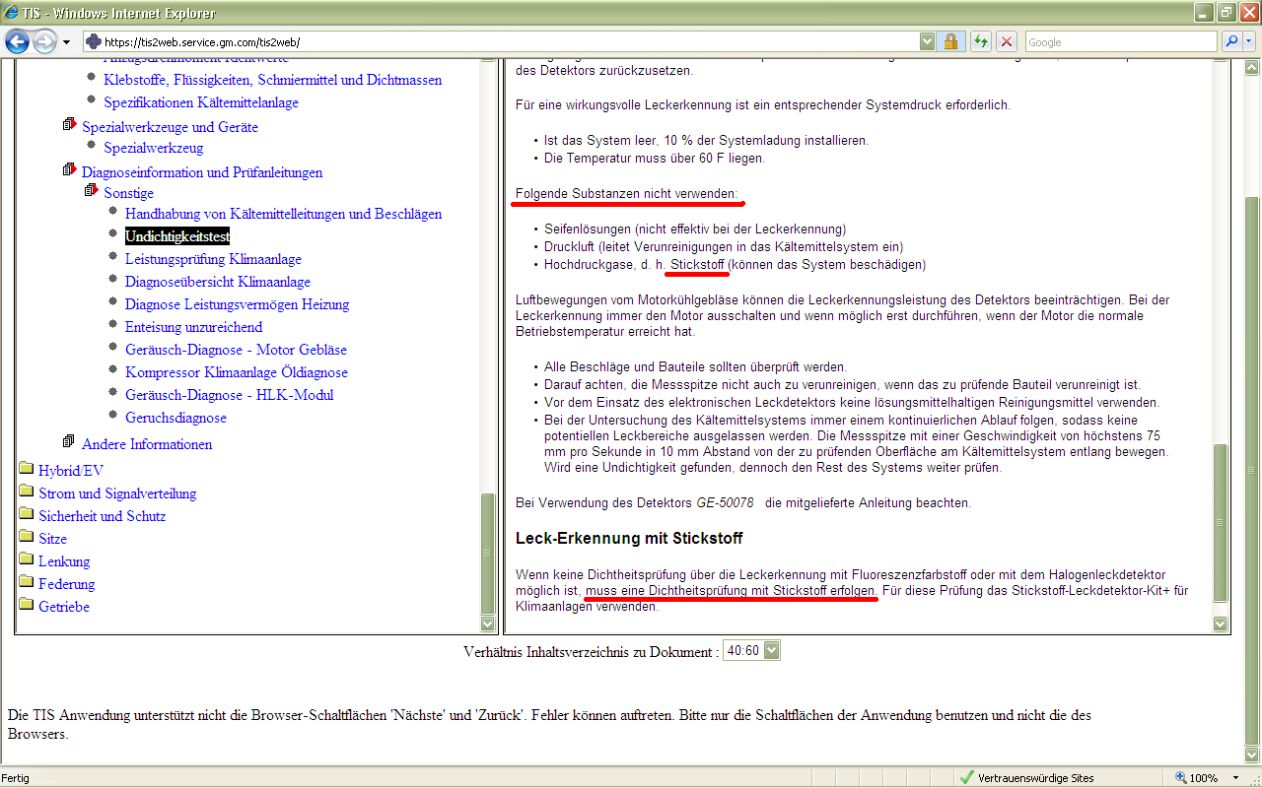Viewport: 1262px width, 788px height.
Task: Open Leistungsprüfung Klimaanlage document
Action: (x=213, y=259)
